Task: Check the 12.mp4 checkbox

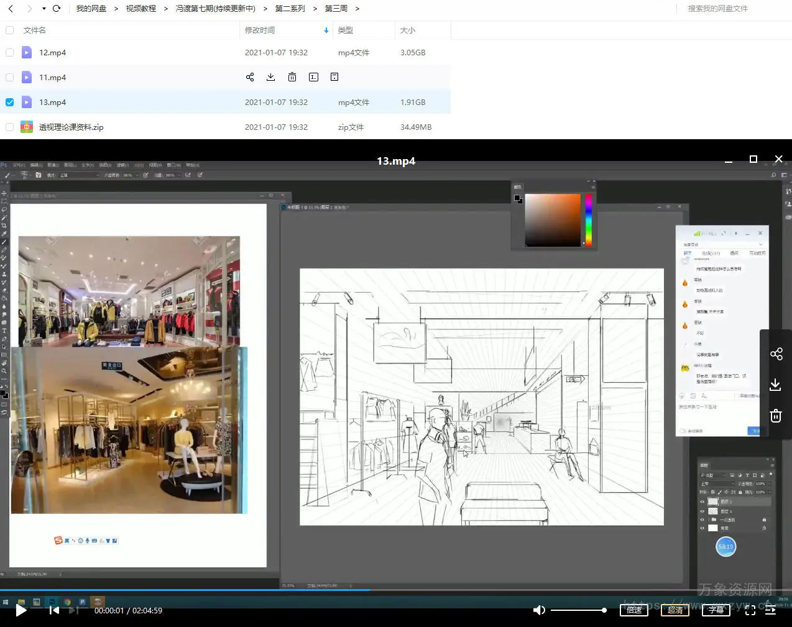Action: click(9, 53)
